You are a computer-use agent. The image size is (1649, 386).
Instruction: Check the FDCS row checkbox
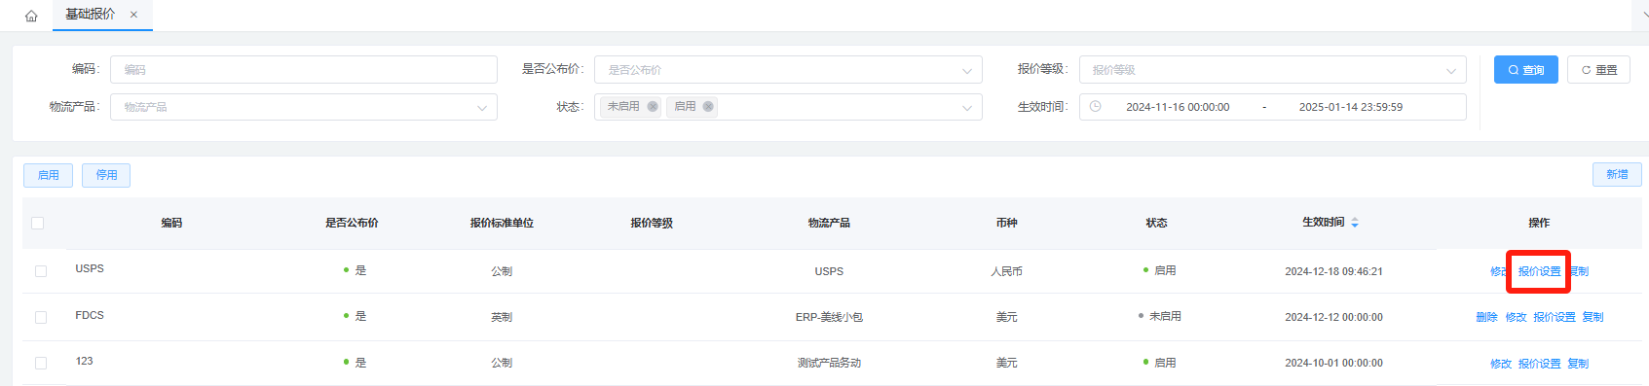click(x=41, y=317)
